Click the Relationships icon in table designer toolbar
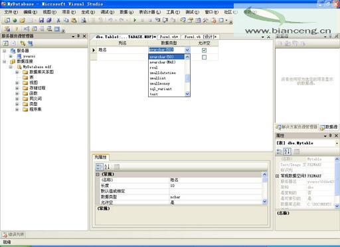Image resolution: width=340 pixels, height=247 pixels. (27, 29)
